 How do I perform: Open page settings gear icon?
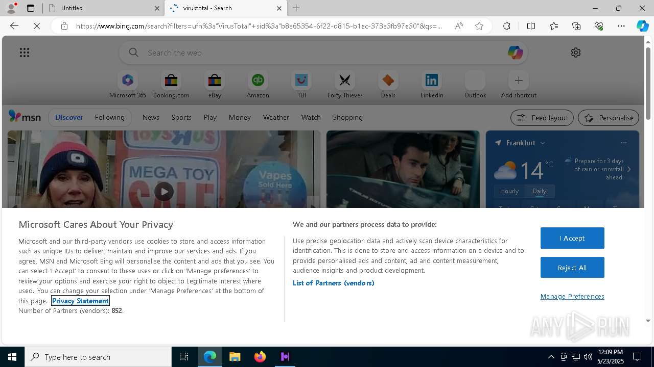click(x=576, y=53)
